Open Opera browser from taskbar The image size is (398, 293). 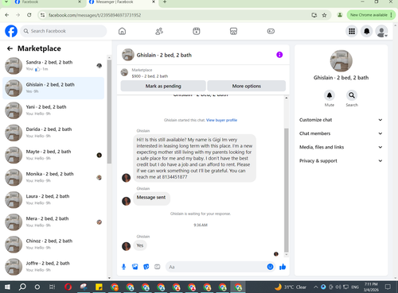pyautogui.click(x=68, y=287)
